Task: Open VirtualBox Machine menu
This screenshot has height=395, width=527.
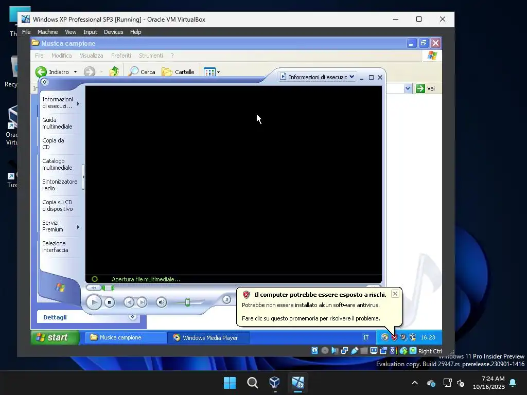Action: (47, 32)
